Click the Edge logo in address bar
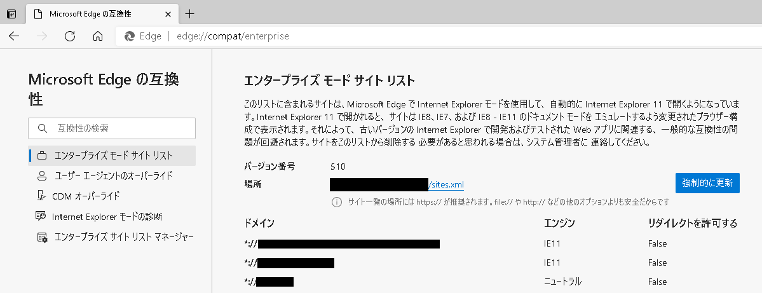 129,36
